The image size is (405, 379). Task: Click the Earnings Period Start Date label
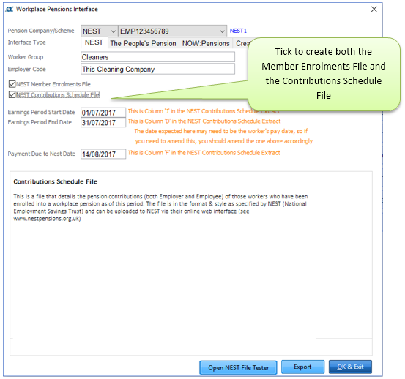click(41, 112)
